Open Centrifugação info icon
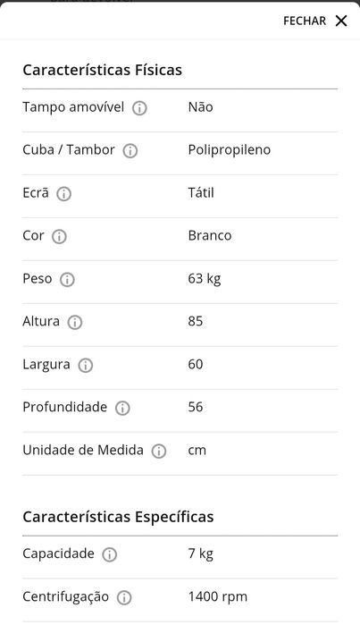 124,598
